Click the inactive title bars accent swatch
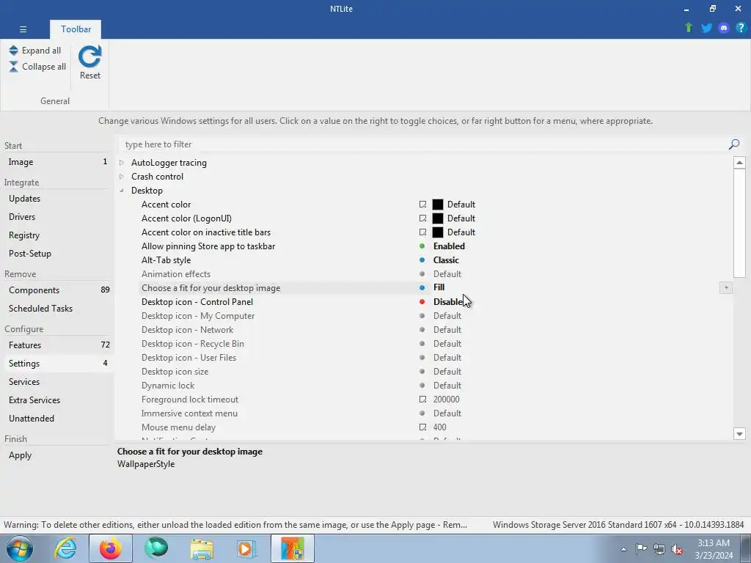Viewport: 751px width, 563px height. coord(438,232)
